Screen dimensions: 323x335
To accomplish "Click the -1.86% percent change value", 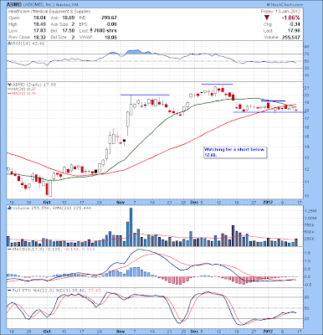I will (292, 18).
